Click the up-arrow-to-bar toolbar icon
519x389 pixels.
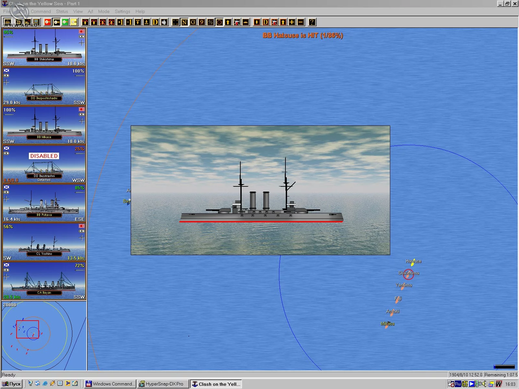pyautogui.click(x=138, y=22)
